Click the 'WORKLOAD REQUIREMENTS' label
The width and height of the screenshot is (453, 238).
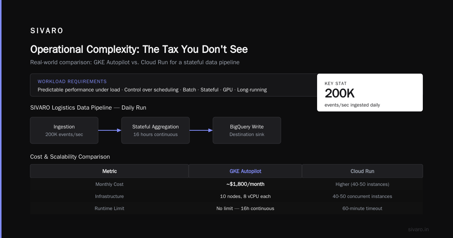tap(72, 82)
